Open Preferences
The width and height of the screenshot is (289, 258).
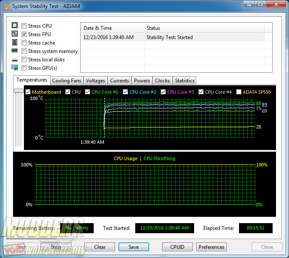click(x=211, y=247)
